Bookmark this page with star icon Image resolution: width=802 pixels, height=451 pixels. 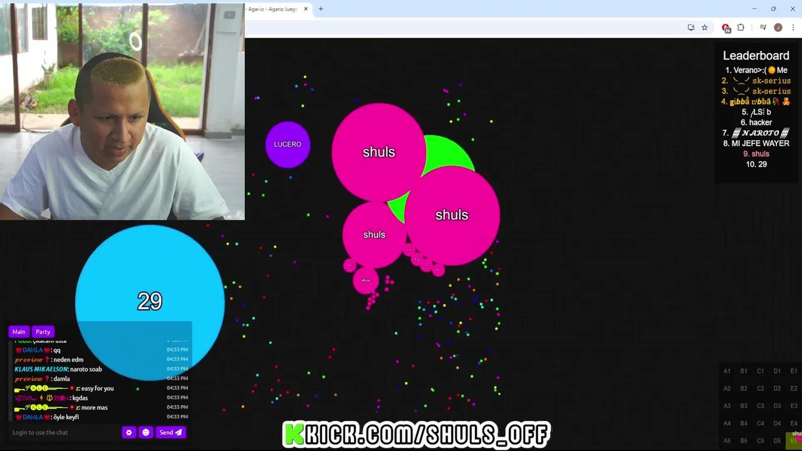[x=704, y=28]
